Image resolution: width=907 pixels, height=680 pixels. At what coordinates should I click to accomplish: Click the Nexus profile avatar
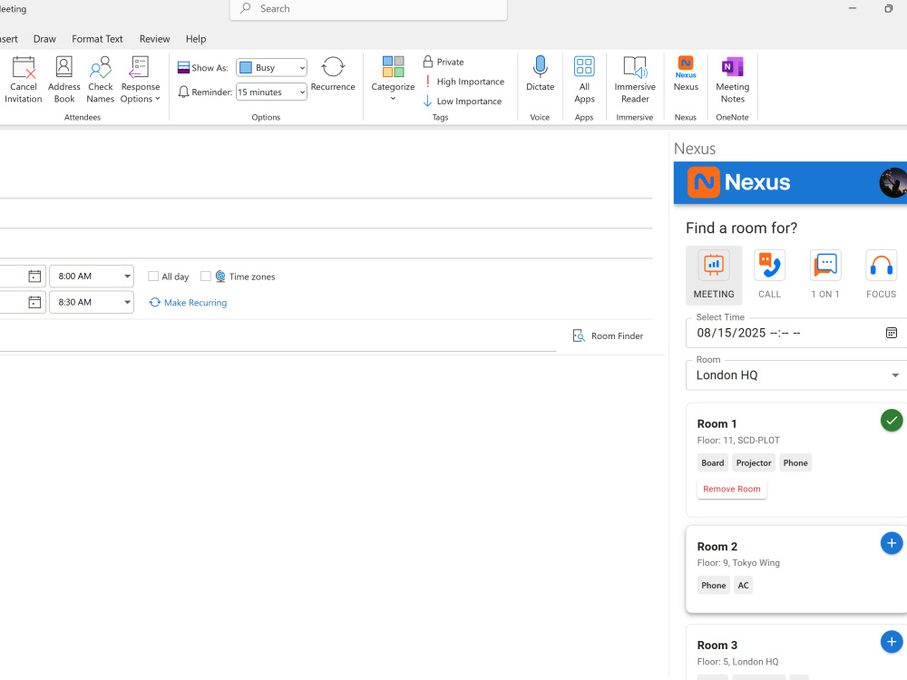[x=893, y=183]
